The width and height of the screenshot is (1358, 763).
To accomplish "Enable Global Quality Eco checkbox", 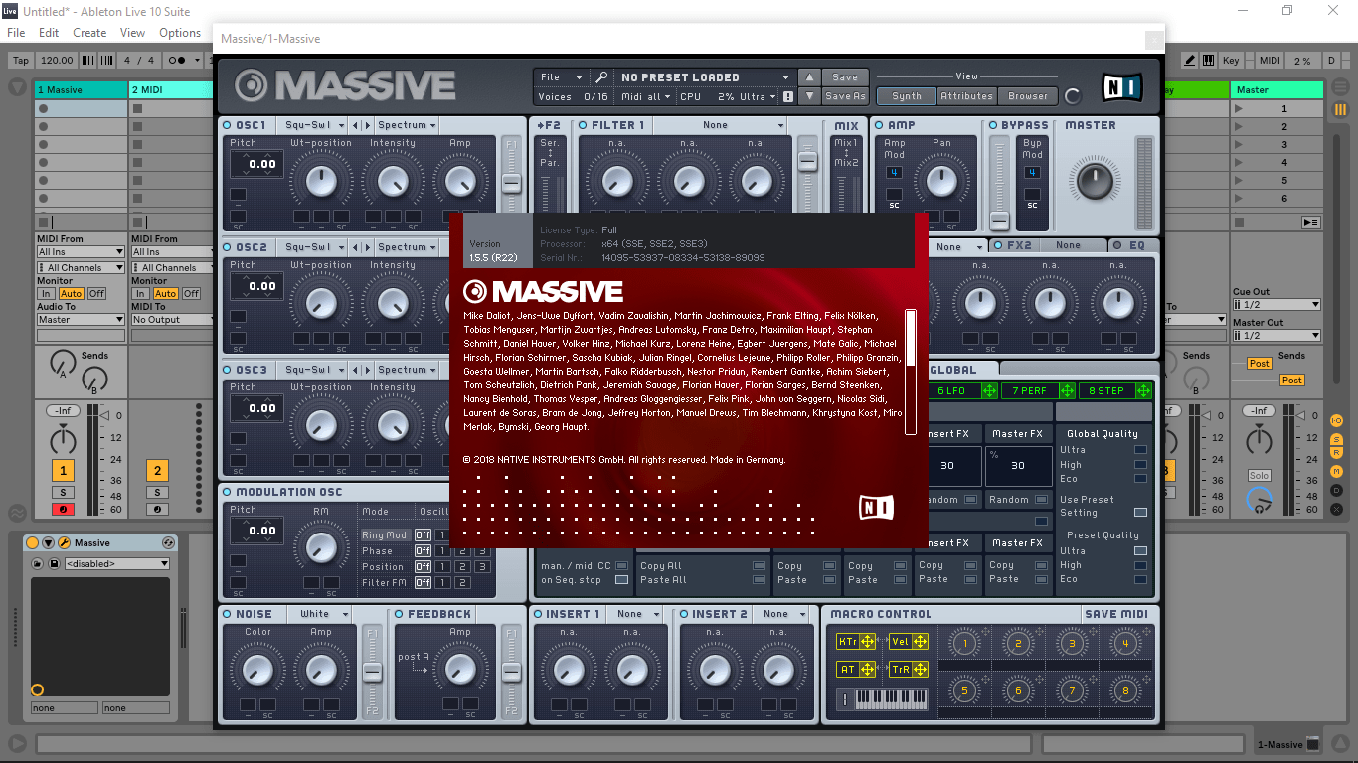I will coord(1140,479).
